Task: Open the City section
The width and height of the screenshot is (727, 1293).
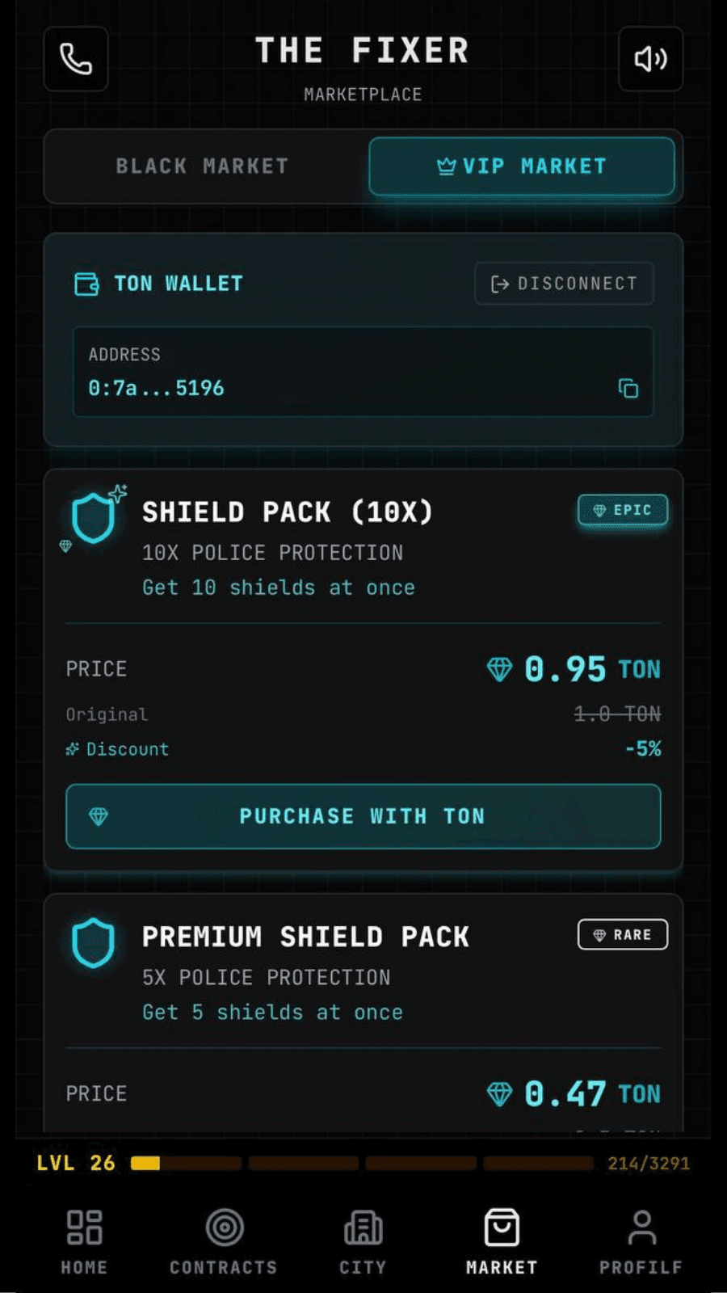Action: pos(363,1241)
